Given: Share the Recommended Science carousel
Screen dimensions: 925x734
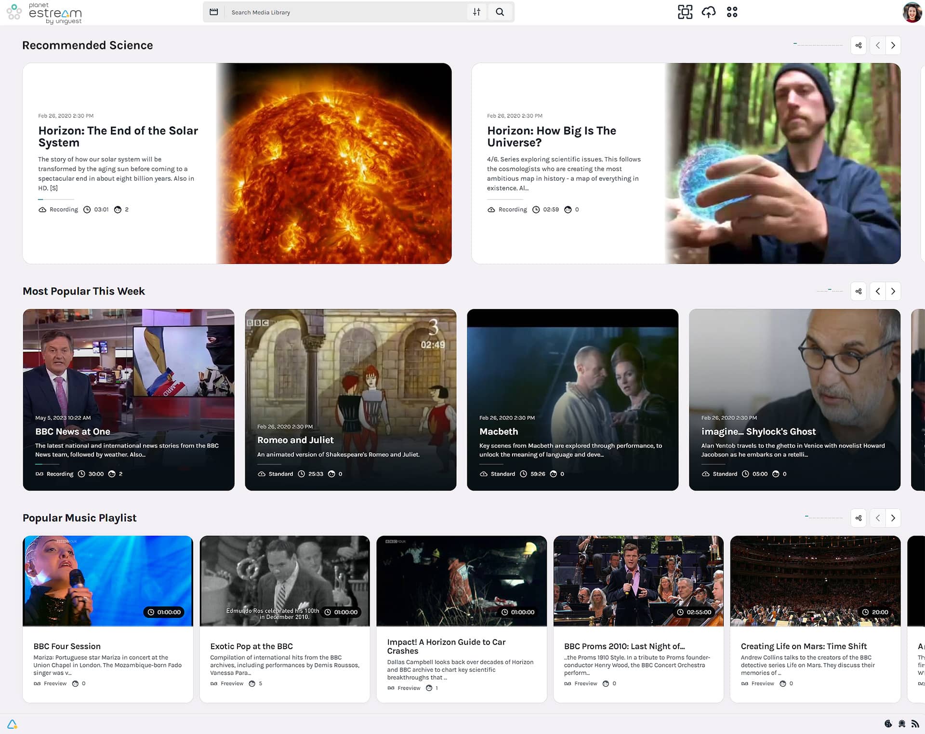Looking at the screenshot, I should (859, 45).
